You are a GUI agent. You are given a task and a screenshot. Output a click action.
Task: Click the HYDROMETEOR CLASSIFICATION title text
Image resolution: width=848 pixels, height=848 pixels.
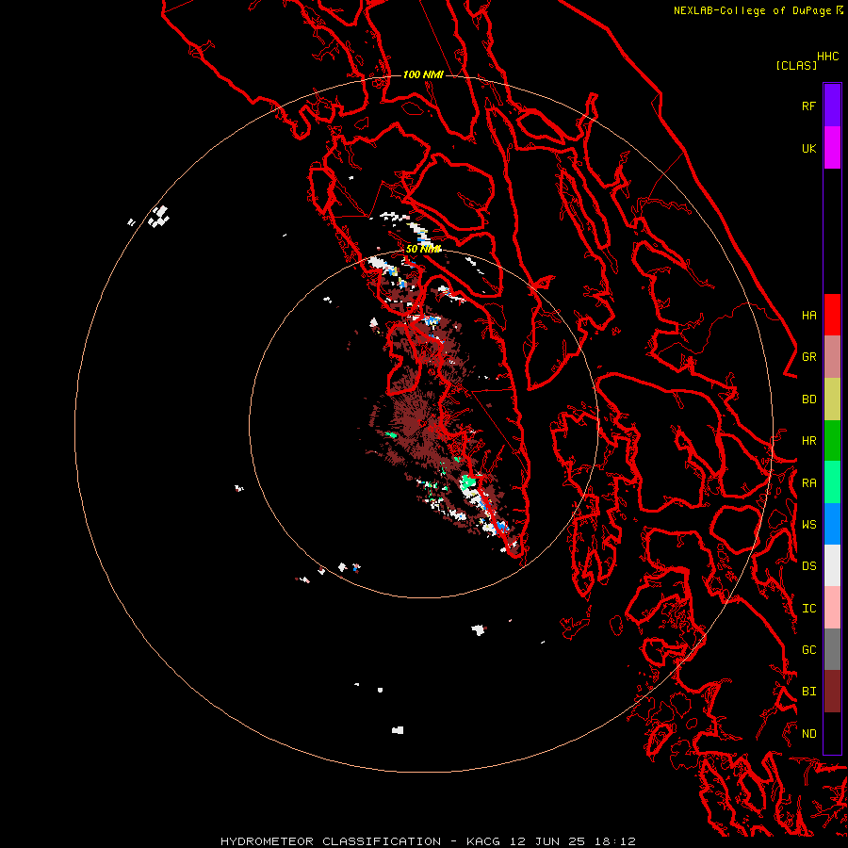tap(331, 841)
